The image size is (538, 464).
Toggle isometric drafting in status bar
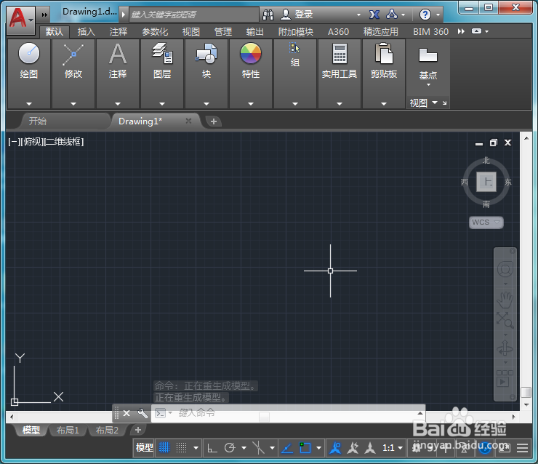click(258, 447)
